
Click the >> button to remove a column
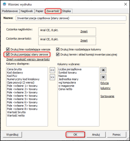(x=52, y=77)
